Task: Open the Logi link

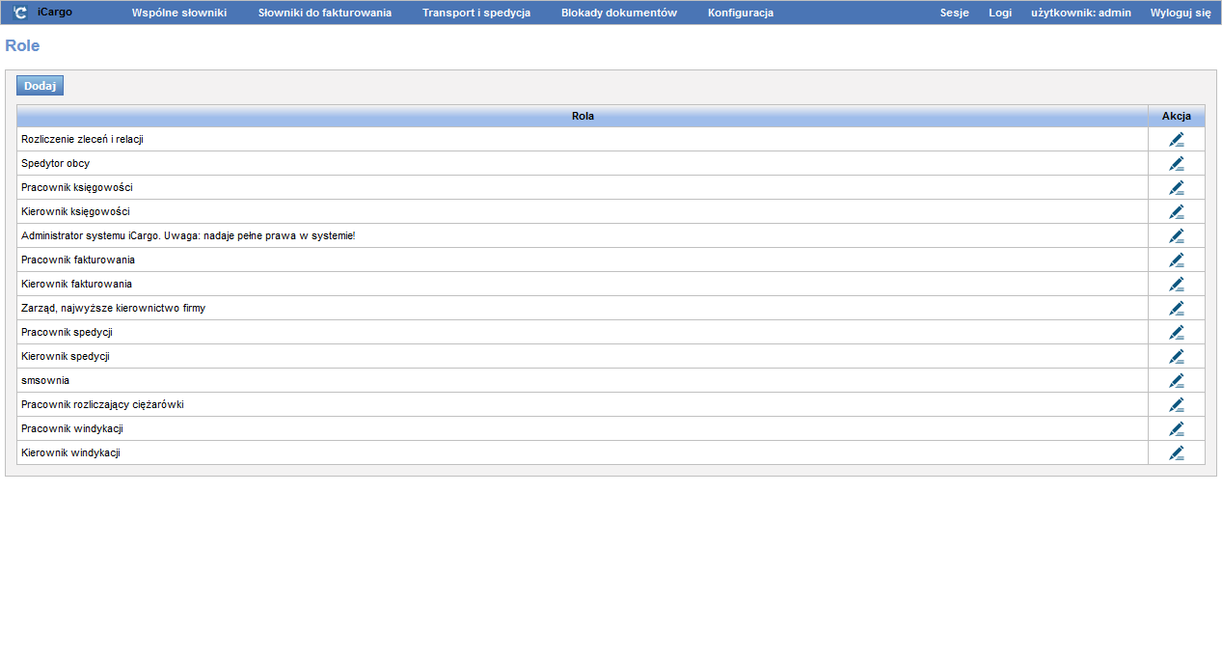Action: click(x=1000, y=13)
